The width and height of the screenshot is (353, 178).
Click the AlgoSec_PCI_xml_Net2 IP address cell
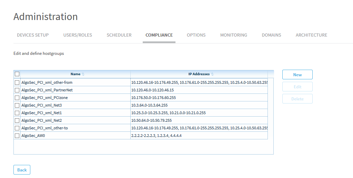coord(151,120)
